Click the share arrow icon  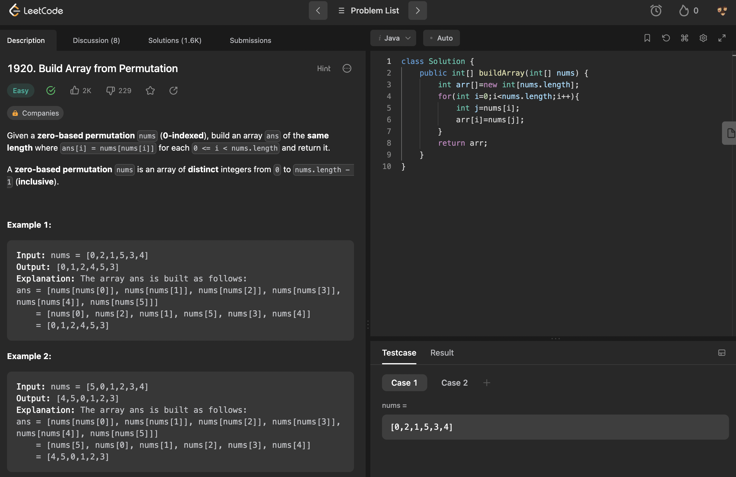click(x=173, y=90)
